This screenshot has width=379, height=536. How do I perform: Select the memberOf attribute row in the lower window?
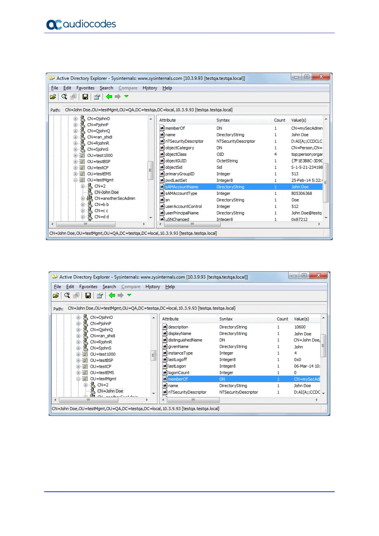click(178, 379)
